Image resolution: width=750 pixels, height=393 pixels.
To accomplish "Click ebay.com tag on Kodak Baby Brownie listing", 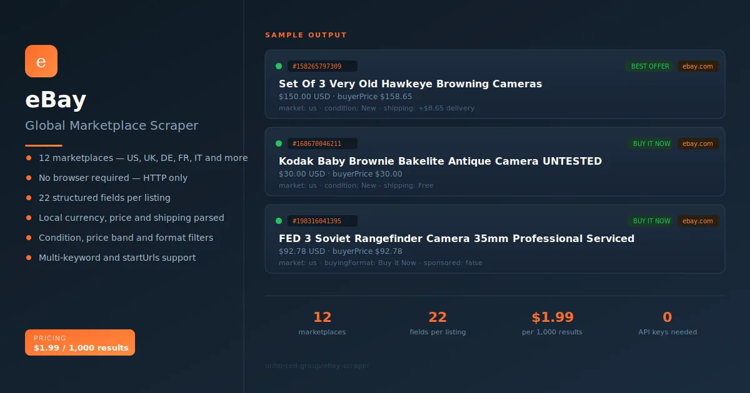I will tap(697, 143).
